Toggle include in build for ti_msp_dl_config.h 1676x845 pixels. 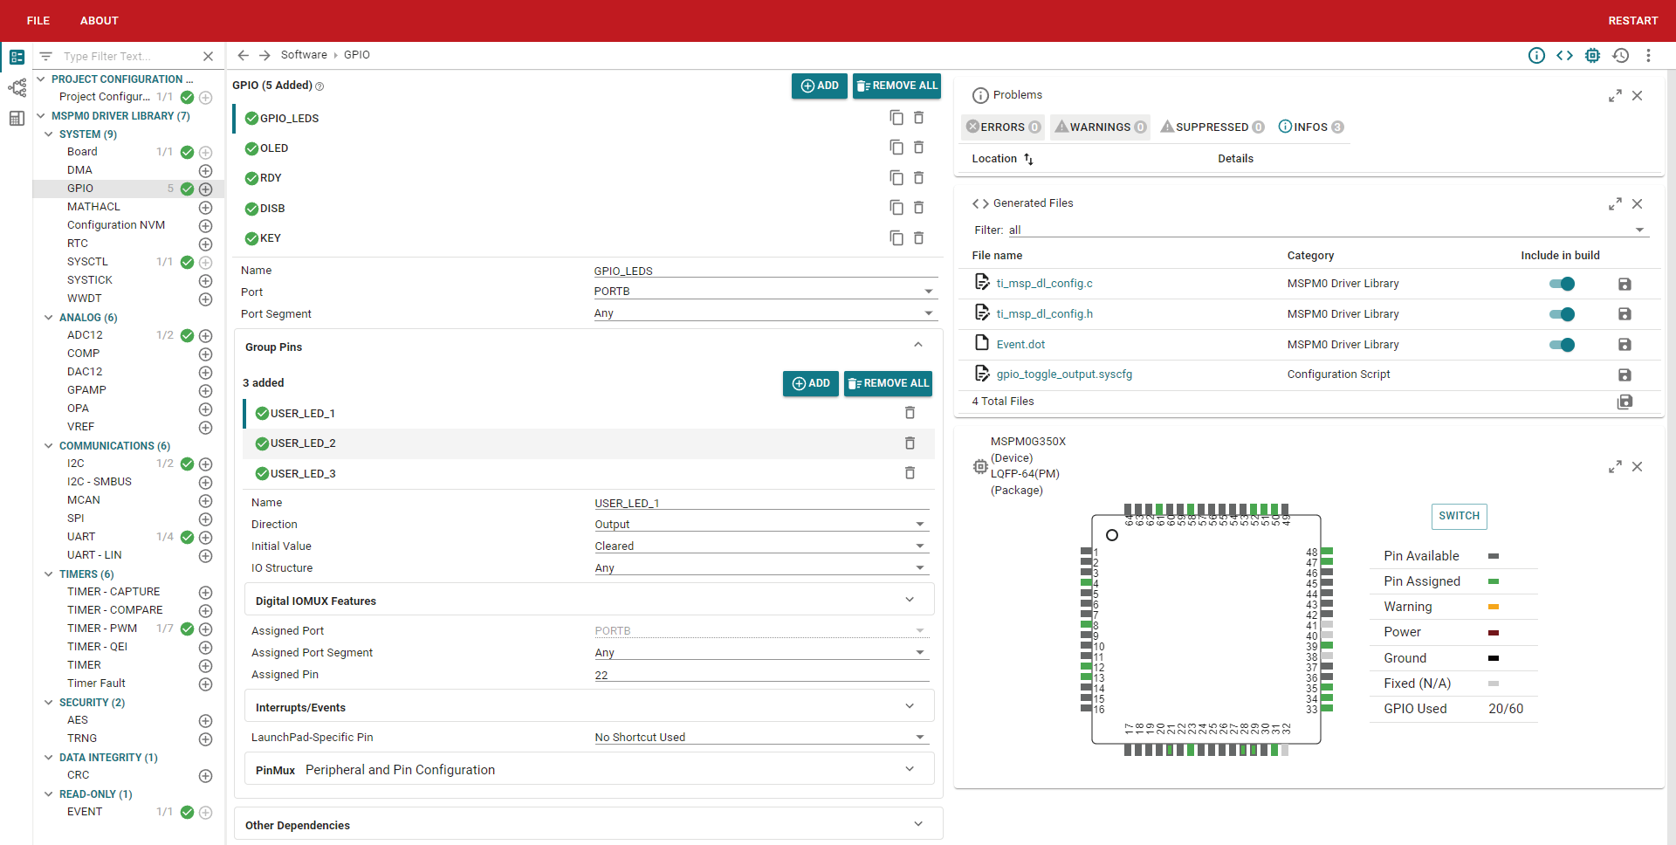1562,314
